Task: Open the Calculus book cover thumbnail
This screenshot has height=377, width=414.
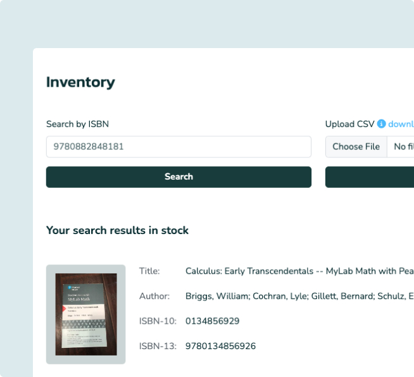Action: pos(86,314)
